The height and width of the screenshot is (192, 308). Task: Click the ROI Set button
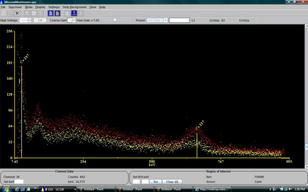tap(156, 182)
